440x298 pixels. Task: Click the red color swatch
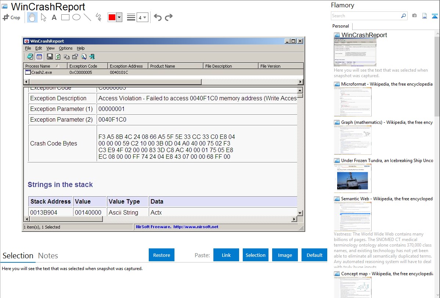tap(112, 17)
